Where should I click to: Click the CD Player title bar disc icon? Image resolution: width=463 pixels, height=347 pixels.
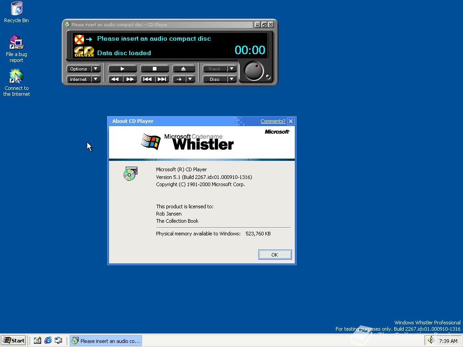tap(67, 24)
